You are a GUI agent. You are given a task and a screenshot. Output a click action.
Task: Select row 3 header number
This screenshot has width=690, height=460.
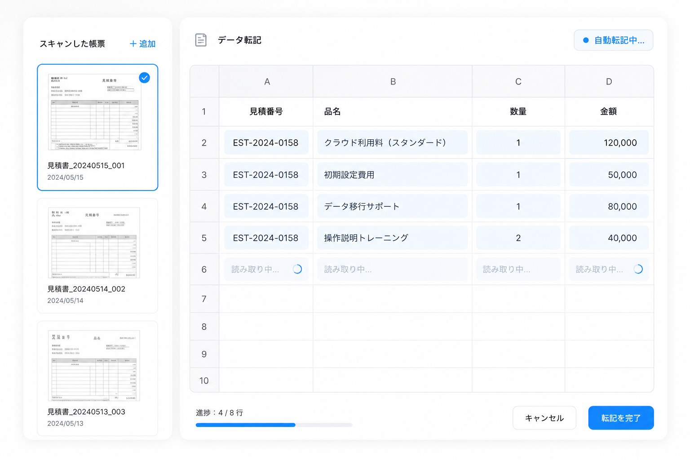click(204, 175)
